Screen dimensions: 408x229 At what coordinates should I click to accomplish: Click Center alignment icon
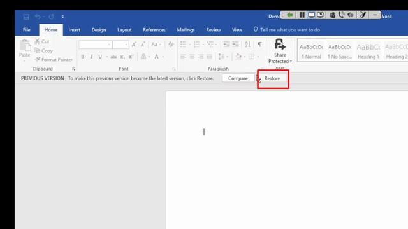[192, 57]
